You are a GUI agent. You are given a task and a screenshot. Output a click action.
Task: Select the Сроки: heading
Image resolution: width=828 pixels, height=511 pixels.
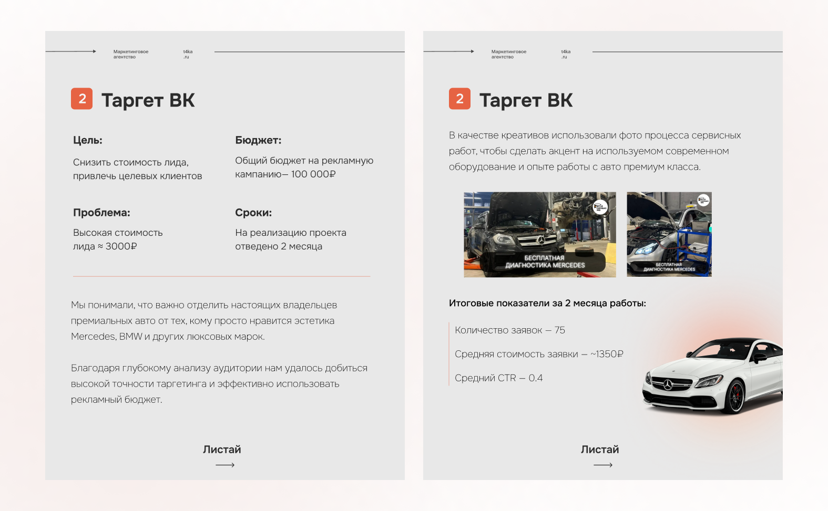(x=253, y=213)
